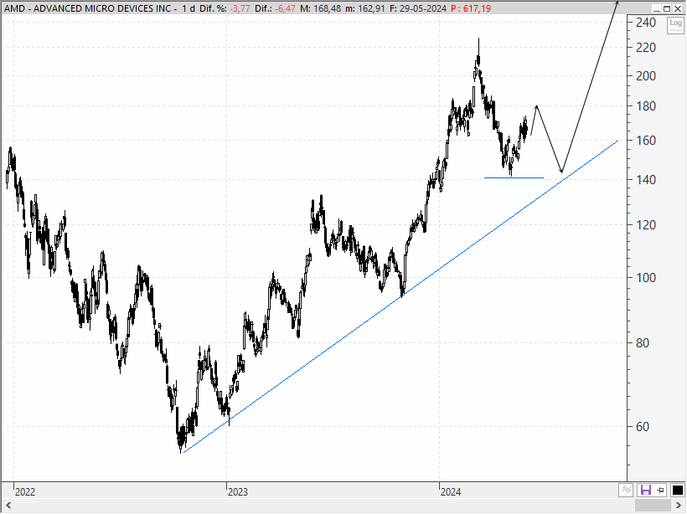The height and width of the screenshot is (514, 687).
Task: Click the 140 price axis label
Action: pos(646,179)
